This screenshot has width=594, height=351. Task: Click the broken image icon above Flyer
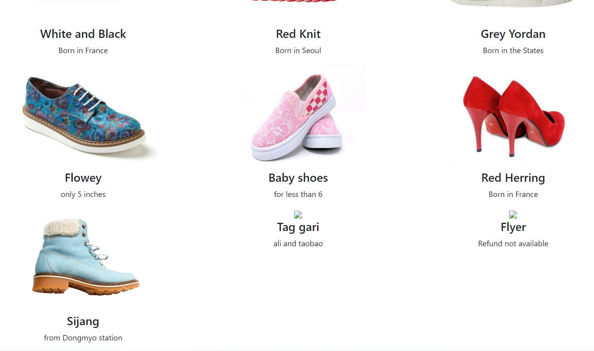pos(513,215)
